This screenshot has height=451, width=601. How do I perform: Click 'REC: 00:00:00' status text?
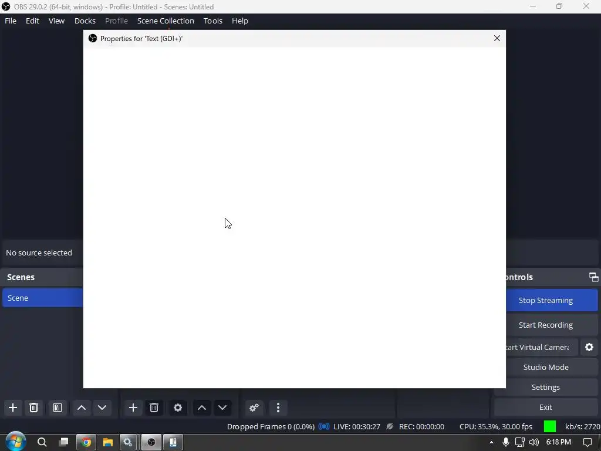[x=421, y=426]
